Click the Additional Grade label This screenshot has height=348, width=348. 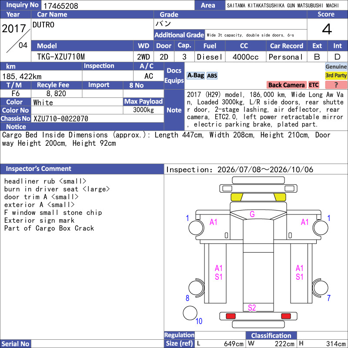[179, 35]
